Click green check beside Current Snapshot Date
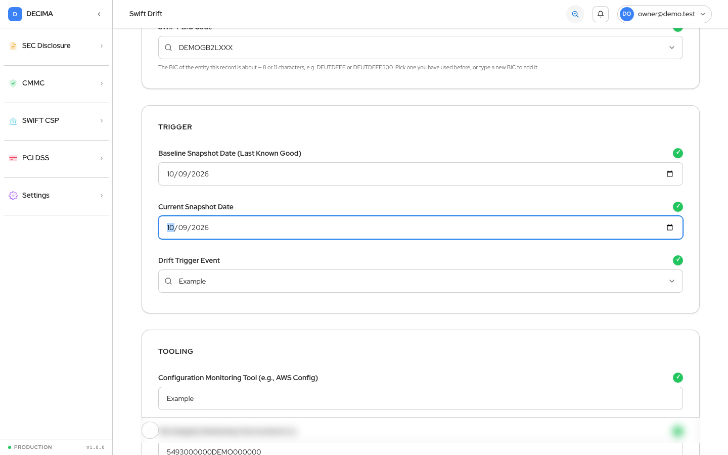Screen dimensions: 728x455 coord(678,207)
